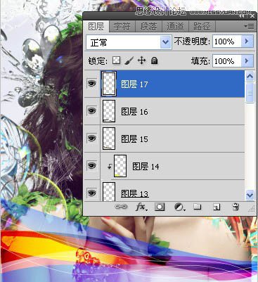Select layer name 图层 14

146,167
